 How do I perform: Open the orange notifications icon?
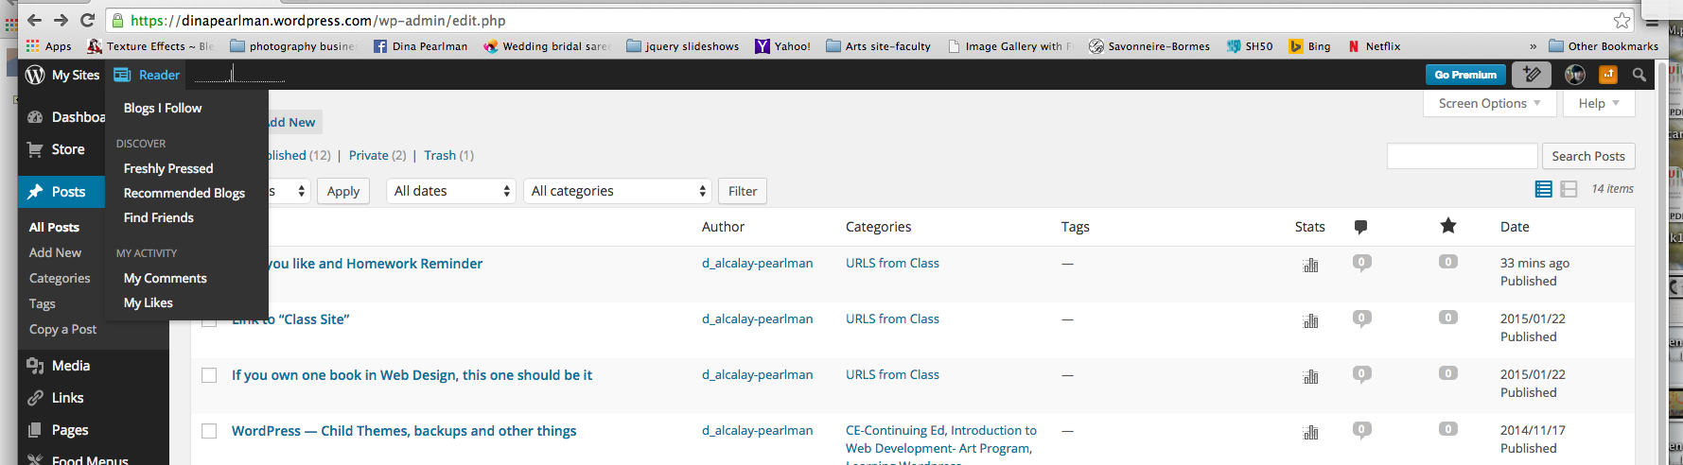click(x=1608, y=75)
